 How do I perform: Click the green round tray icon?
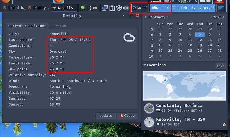coord(83,8)
